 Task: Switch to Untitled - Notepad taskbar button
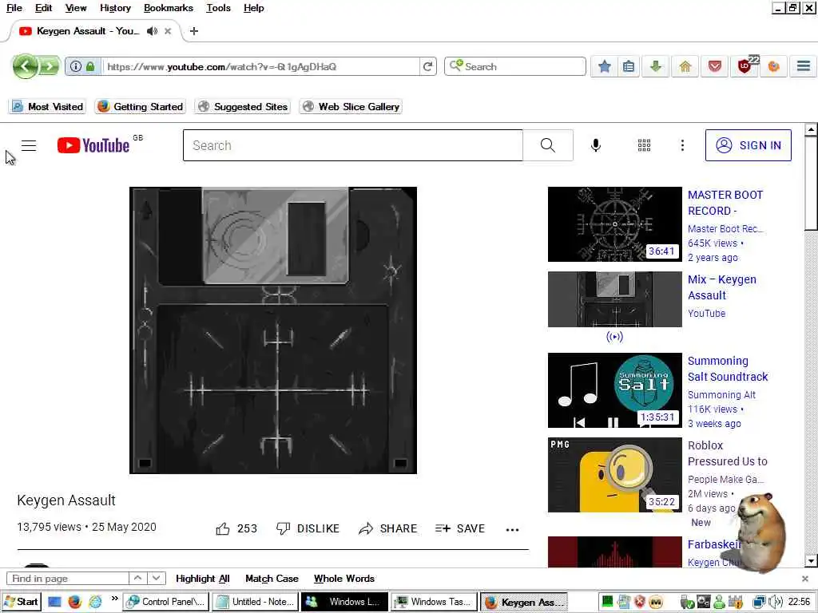tap(255, 602)
